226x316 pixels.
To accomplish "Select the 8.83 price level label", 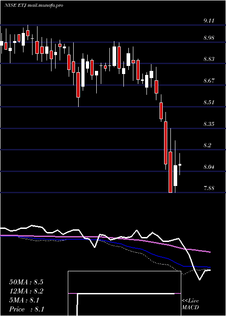I will coord(209,59).
